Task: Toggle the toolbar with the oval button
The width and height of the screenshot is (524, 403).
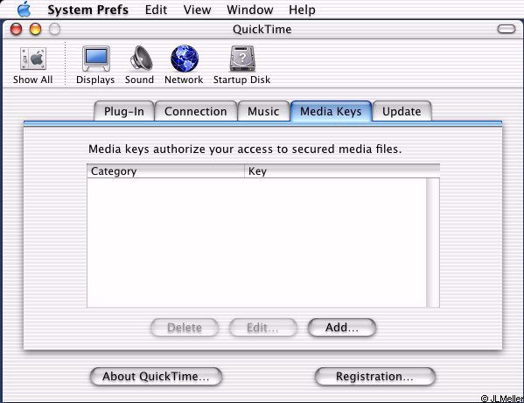Action: (x=507, y=29)
